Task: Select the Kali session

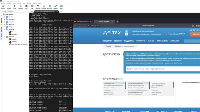Action: tap(11, 32)
